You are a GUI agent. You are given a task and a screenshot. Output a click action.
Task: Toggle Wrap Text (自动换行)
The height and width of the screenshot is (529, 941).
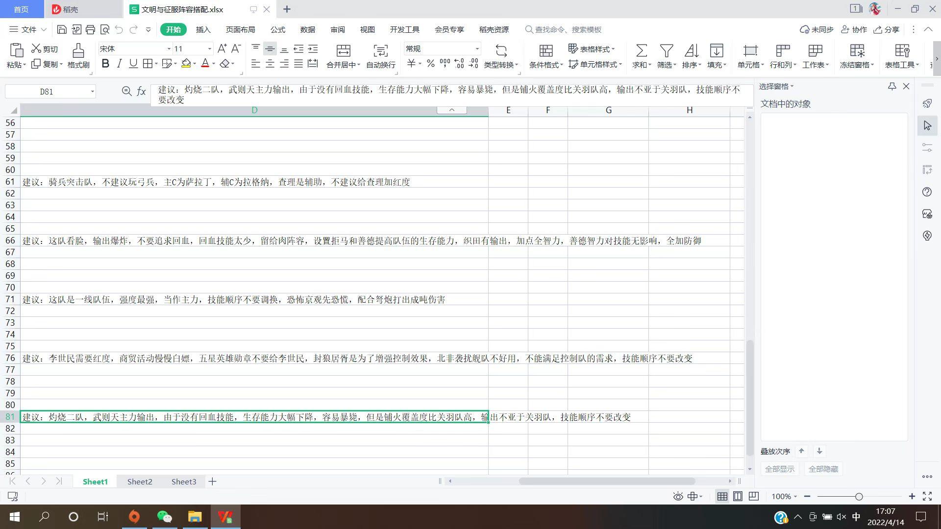coord(380,50)
